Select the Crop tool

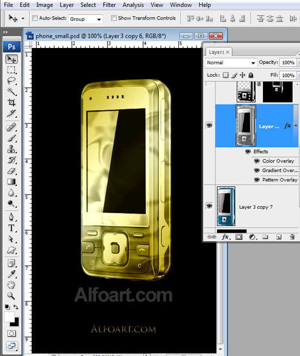[x=11, y=102]
